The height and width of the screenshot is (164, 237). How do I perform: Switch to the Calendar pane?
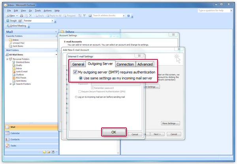(x=32, y=133)
